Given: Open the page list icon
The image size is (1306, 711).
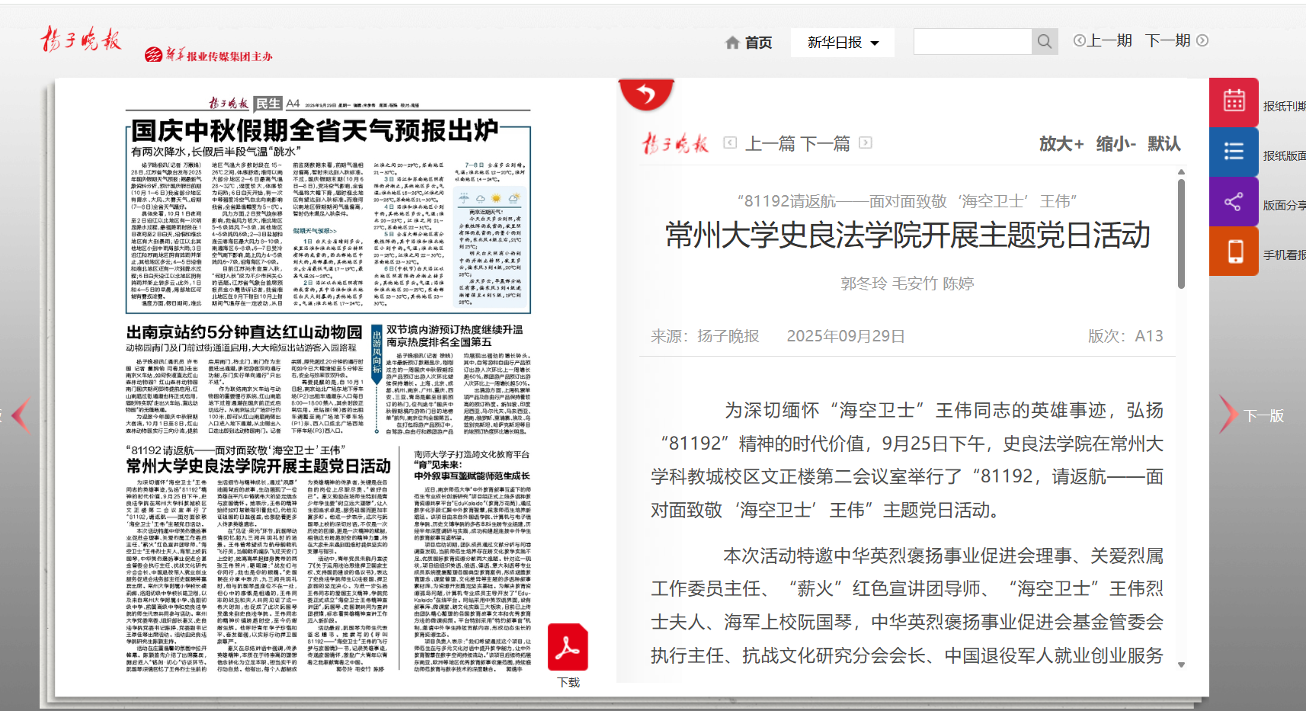Looking at the screenshot, I should (x=1234, y=152).
